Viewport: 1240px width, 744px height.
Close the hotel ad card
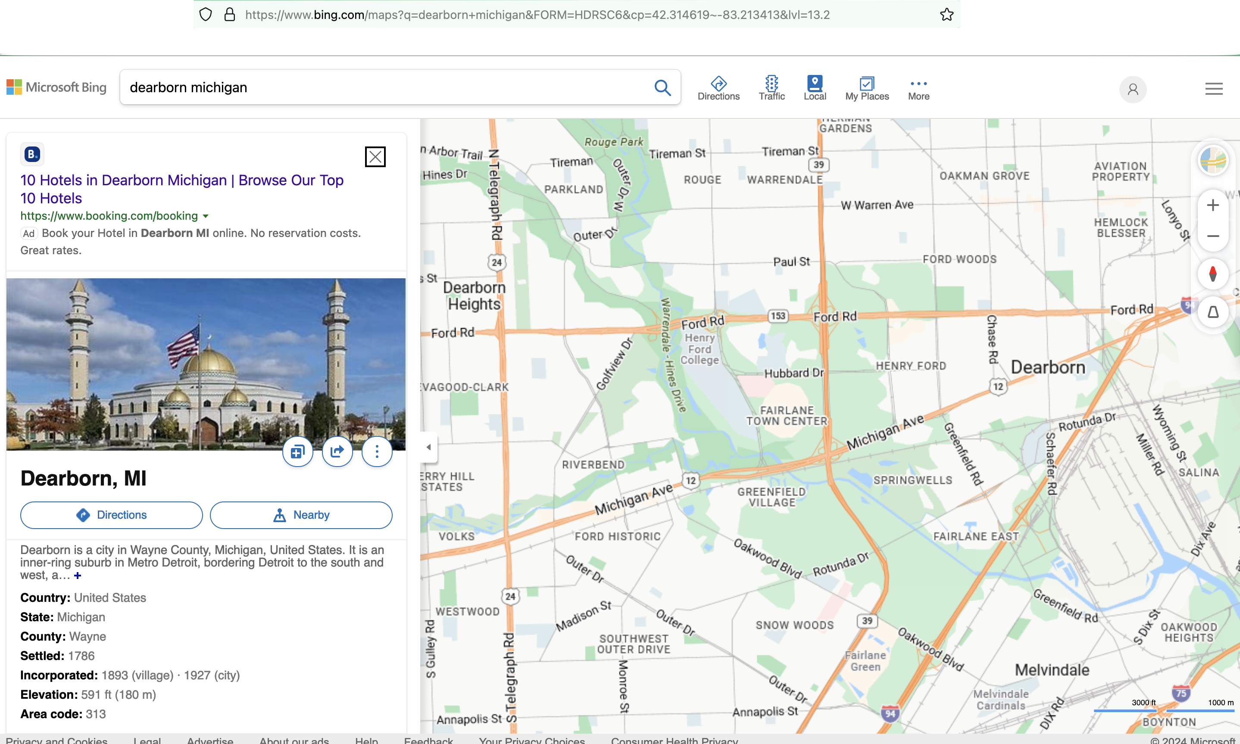pos(375,157)
